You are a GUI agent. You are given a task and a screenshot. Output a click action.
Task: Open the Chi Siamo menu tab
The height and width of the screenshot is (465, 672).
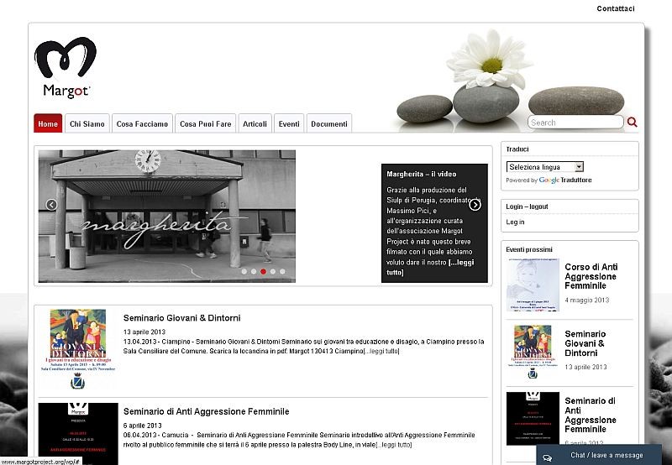[x=87, y=124]
